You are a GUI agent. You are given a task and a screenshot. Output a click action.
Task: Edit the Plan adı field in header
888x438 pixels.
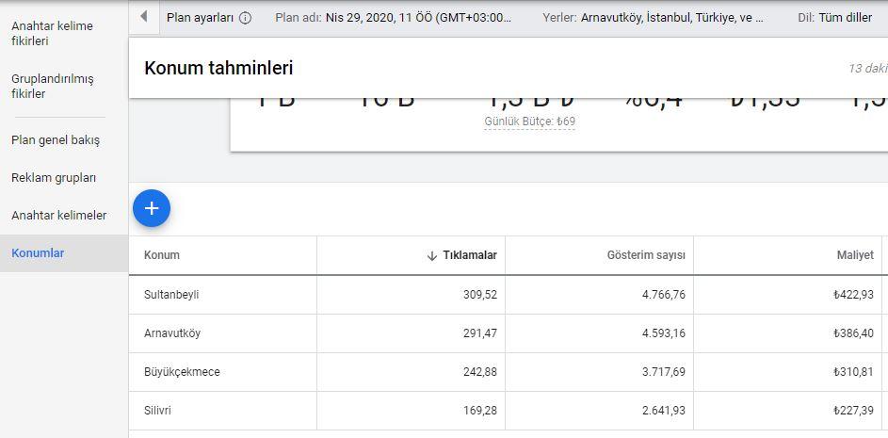[394, 18]
